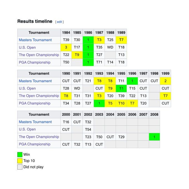Click the green Win legend swatch
Viewport: 189px width, 189px height.
(20, 155)
